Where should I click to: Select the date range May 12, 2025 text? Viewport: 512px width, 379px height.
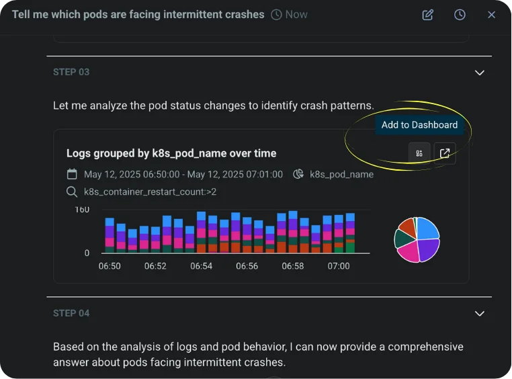[x=183, y=174]
